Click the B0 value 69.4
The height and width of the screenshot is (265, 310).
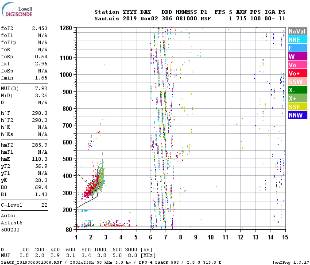(x=41, y=188)
